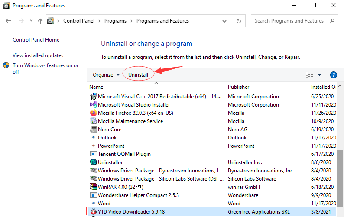
Task: Select Wondershare Helper Compact 2.5.3 name
Action: click(x=139, y=195)
